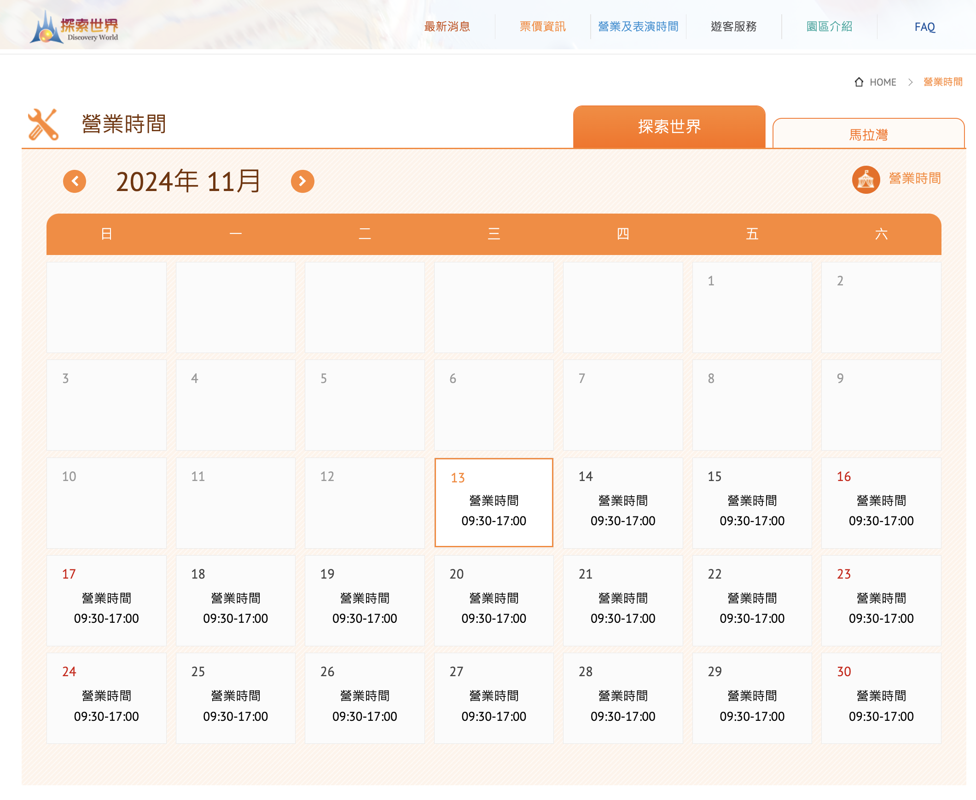Screen dimensions: 976x800
Task: Go to previous month arrow
Action: [75, 181]
